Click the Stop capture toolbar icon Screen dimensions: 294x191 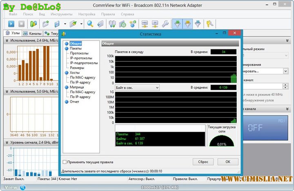21,24
